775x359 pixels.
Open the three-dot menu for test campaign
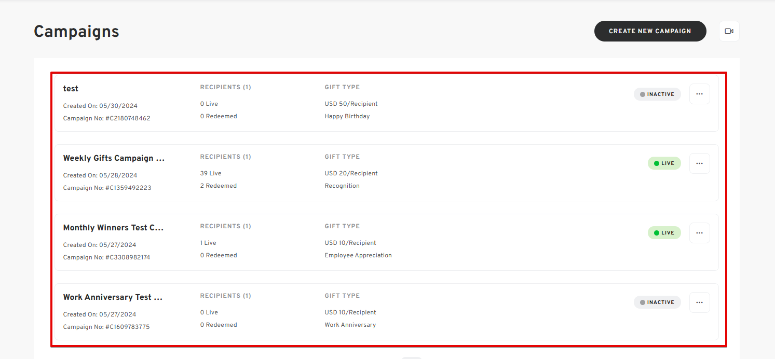699,94
